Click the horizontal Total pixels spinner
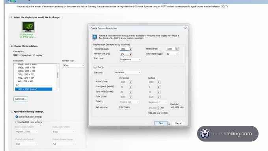The width and height of the screenshot is (268, 151). (x=130, y=97)
